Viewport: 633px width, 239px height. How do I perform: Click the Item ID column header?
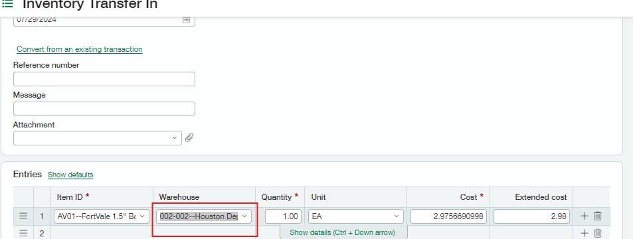70,197
